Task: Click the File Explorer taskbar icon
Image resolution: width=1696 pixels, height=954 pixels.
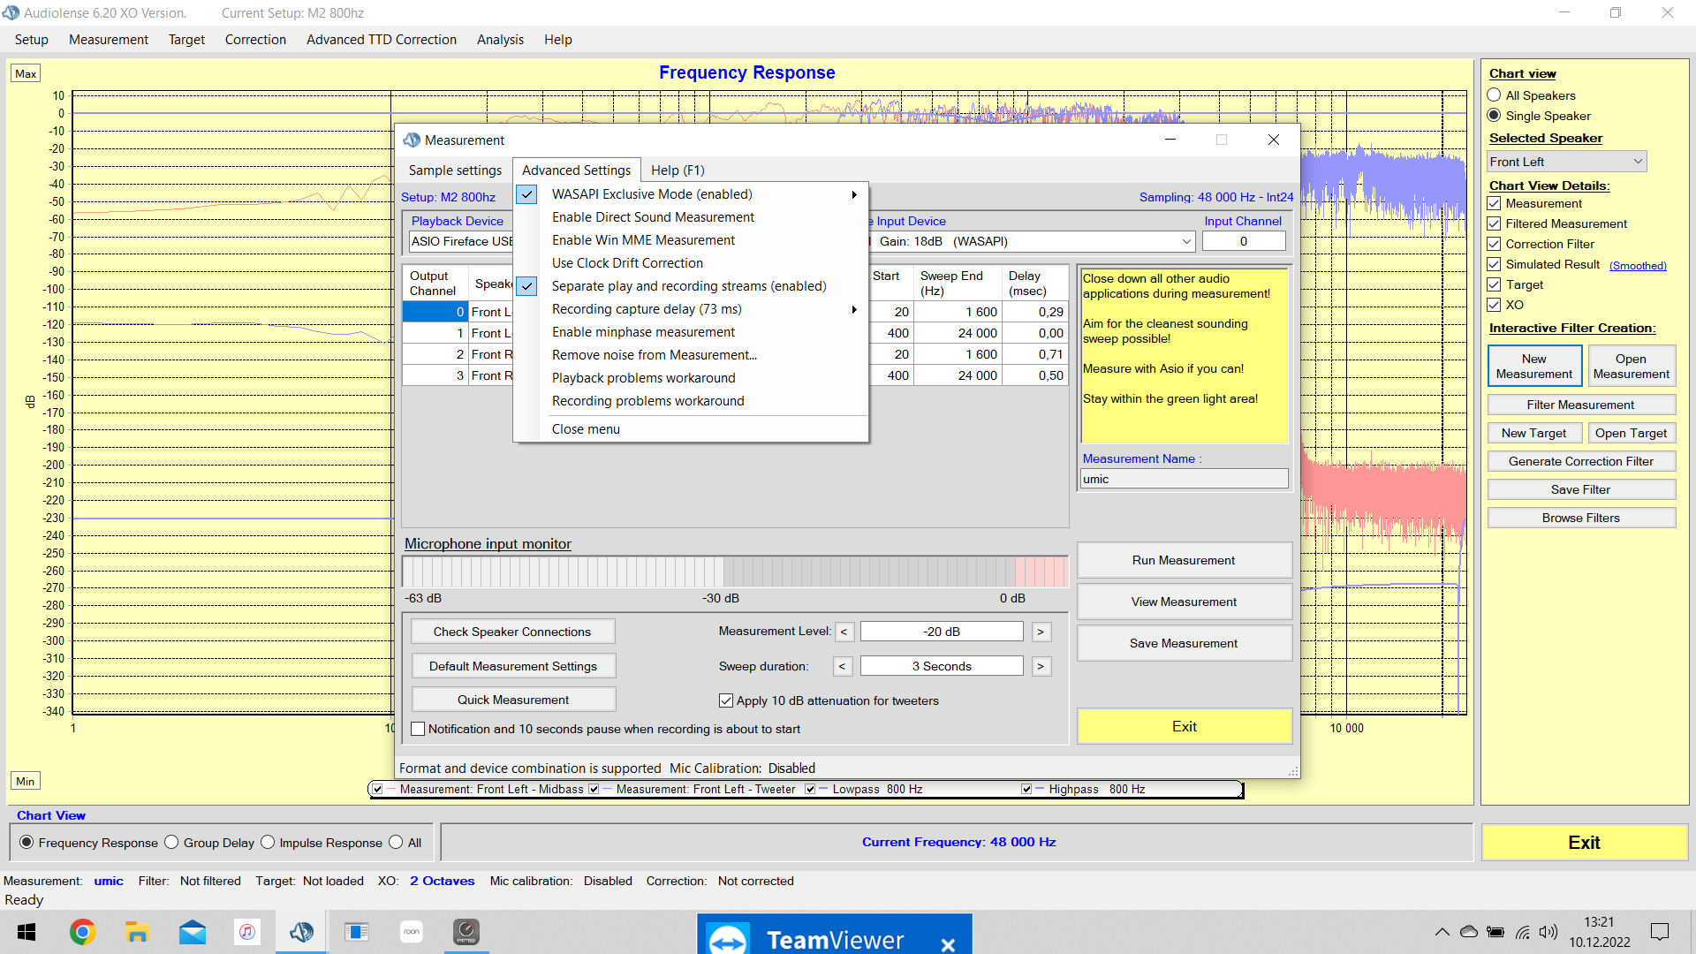Action: pos(137,932)
